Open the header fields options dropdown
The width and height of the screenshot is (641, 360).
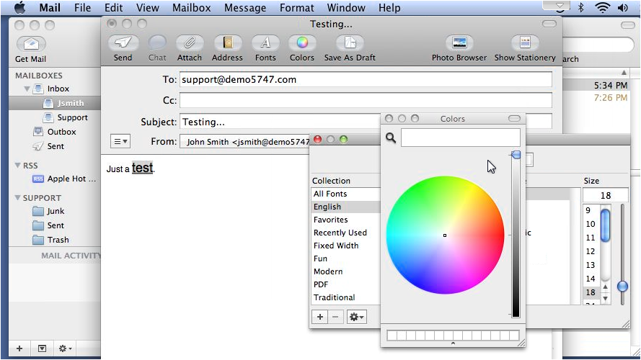[120, 142]
